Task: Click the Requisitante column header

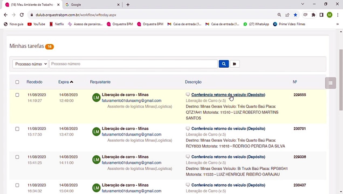Action: click(x=100, y=82)
